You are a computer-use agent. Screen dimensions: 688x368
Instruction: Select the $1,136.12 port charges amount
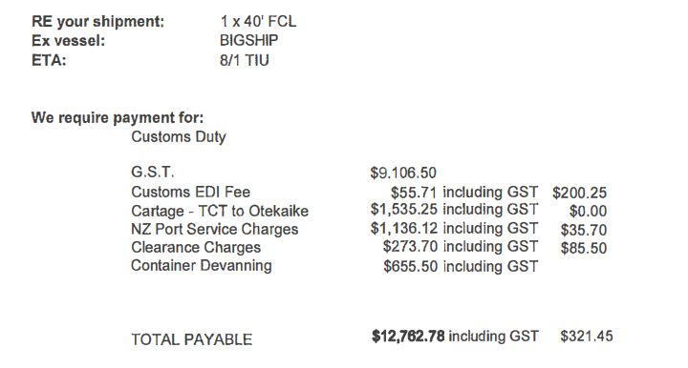coord(403,229)
